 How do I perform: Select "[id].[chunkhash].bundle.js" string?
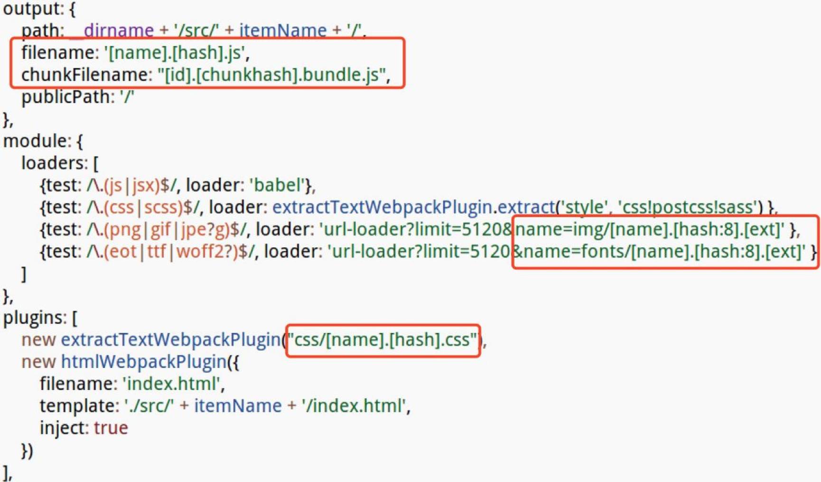pyautogui.click(x=271, y=75)
